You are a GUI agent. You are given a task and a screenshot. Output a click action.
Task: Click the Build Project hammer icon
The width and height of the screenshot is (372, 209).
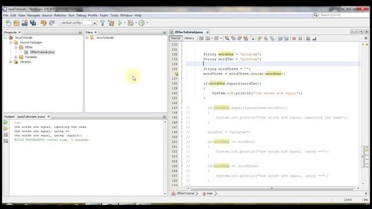click(x=103, y=23)
